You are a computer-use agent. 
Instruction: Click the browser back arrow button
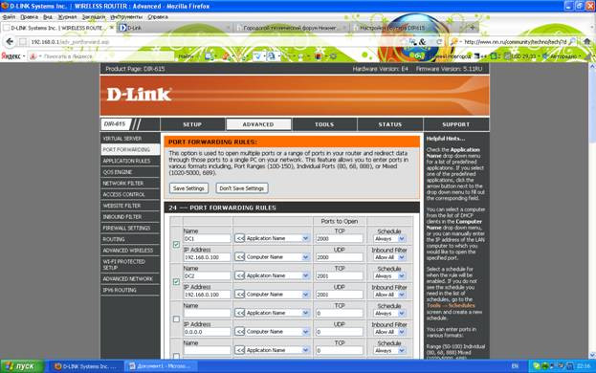pyautogui.click(x=10, y=42)
